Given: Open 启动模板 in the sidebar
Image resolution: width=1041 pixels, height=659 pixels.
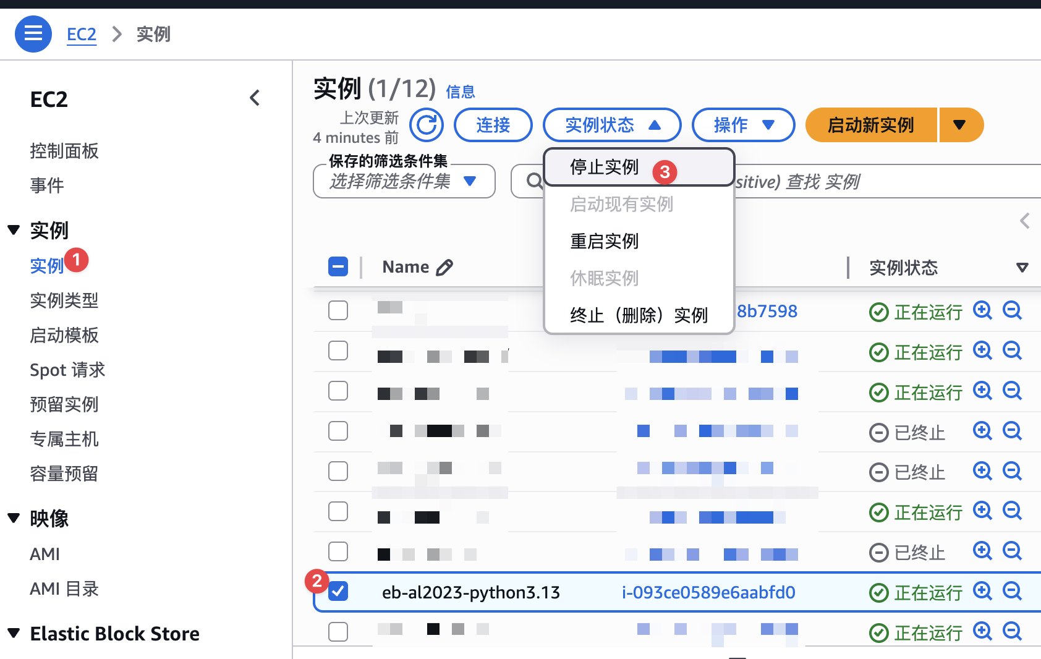Looking at the screenshot, I should [64, 335].
